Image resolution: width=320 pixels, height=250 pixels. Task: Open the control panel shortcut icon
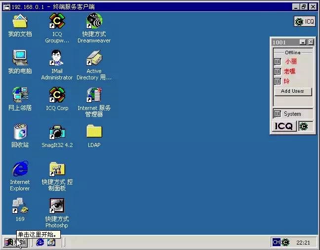coord(57,169)
